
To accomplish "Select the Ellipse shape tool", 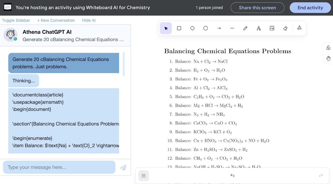I will click(206, 28).
